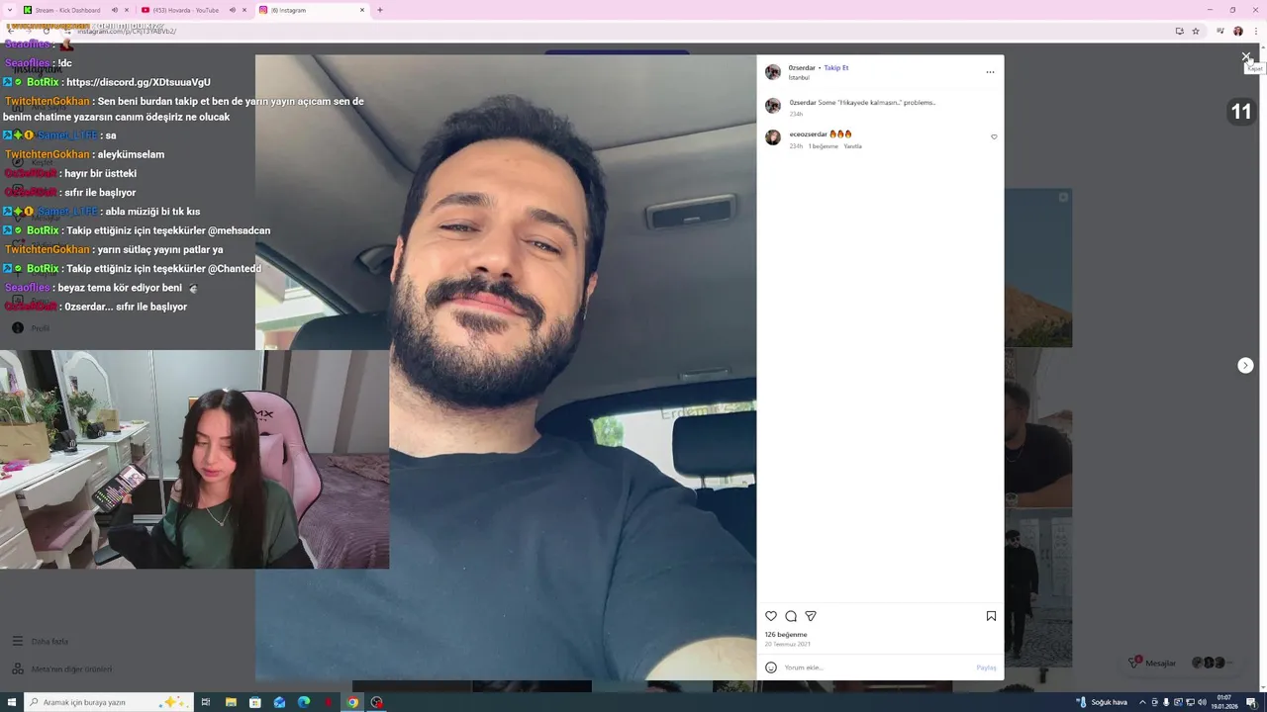Like the post with the heart icon
Image resolution: width=1267 pixels, height=712 pixels.
pos(771,616)
